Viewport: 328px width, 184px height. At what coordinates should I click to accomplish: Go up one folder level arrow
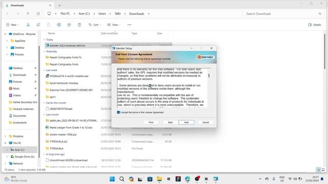pyautogui.click(x=28, y=14)
